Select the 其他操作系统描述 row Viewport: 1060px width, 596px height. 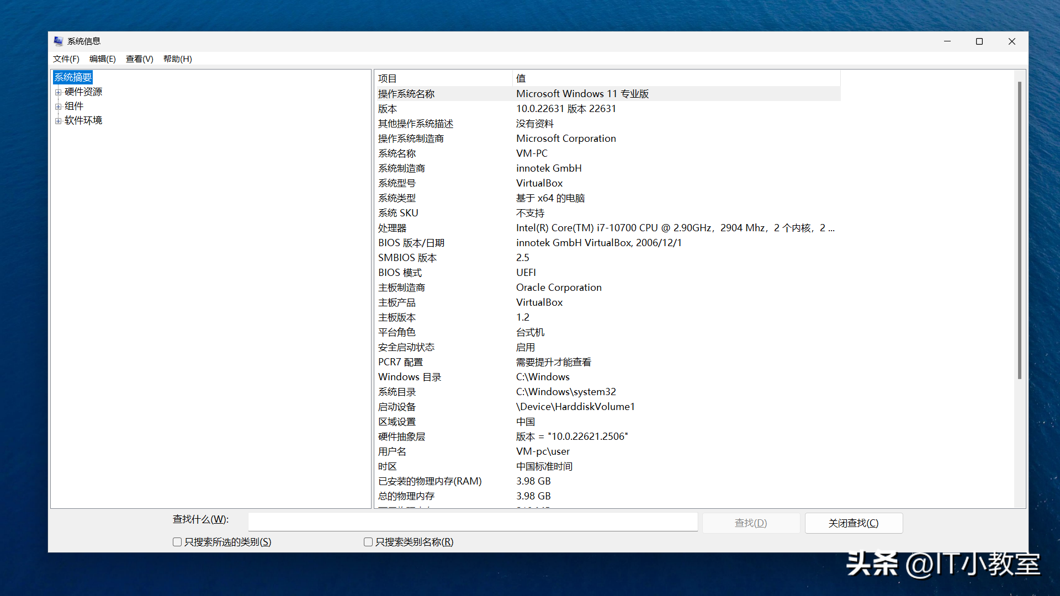[x=608, y=124]
